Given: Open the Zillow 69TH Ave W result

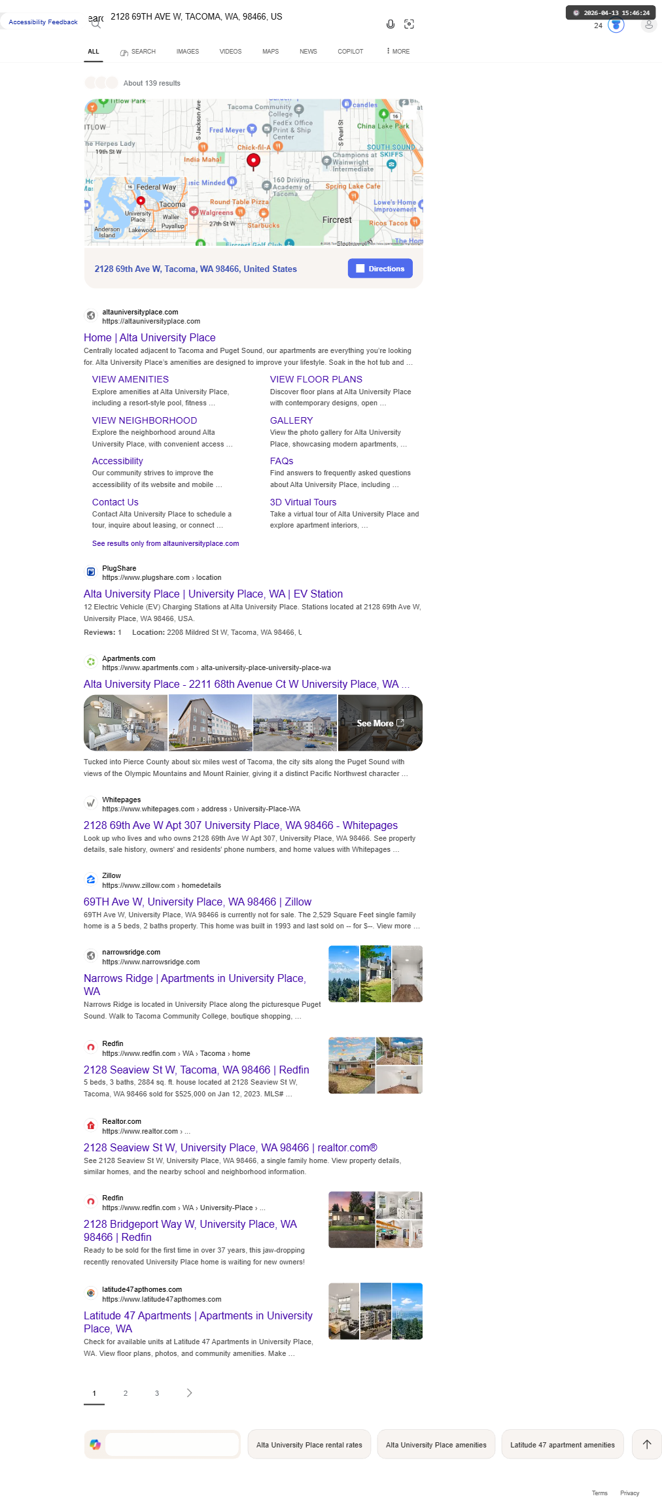Looking at the screenshot, I should tap(198, 902).
